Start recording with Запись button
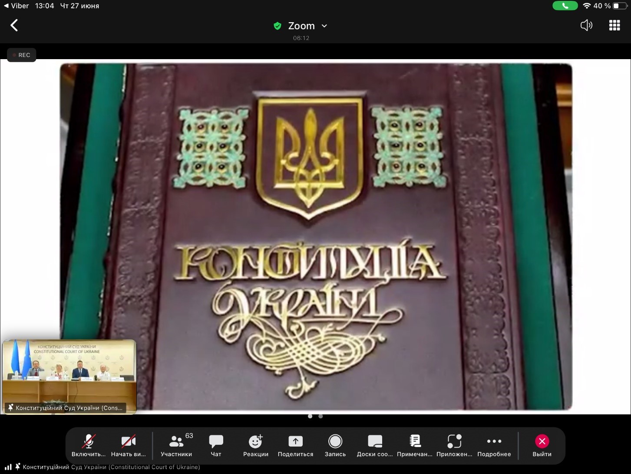The image size is (631, 474). tap(335, 446)
